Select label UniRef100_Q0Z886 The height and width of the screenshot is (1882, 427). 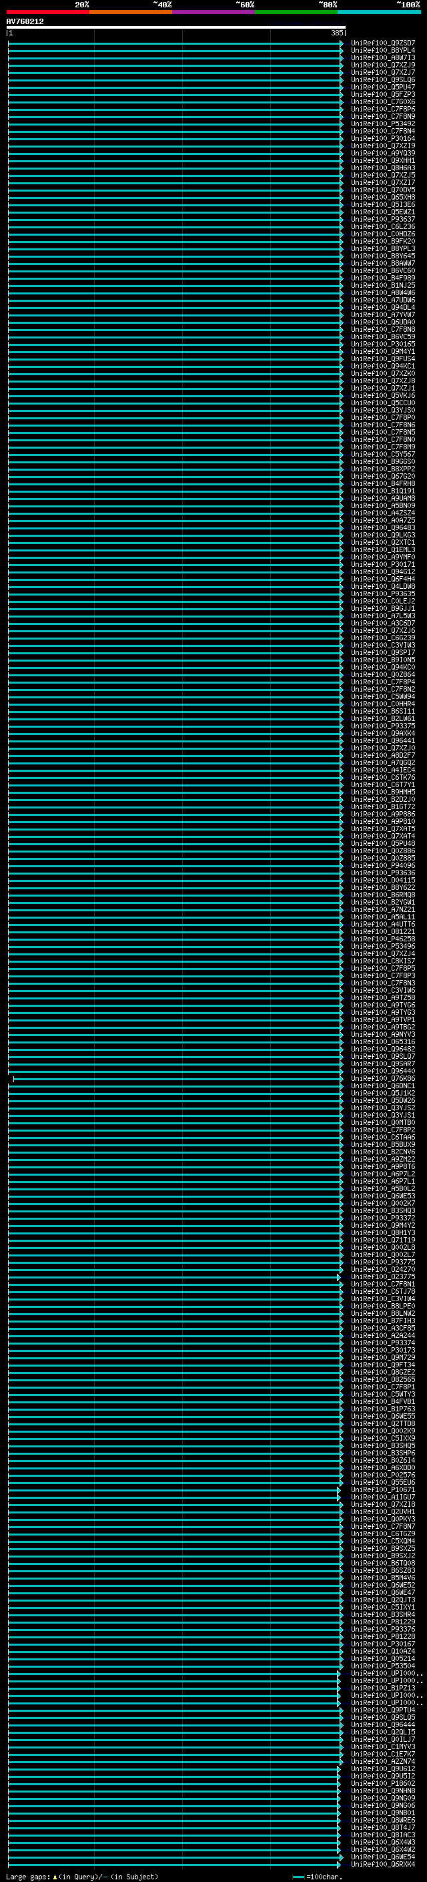pyautogui.click(x=382, y=851)
